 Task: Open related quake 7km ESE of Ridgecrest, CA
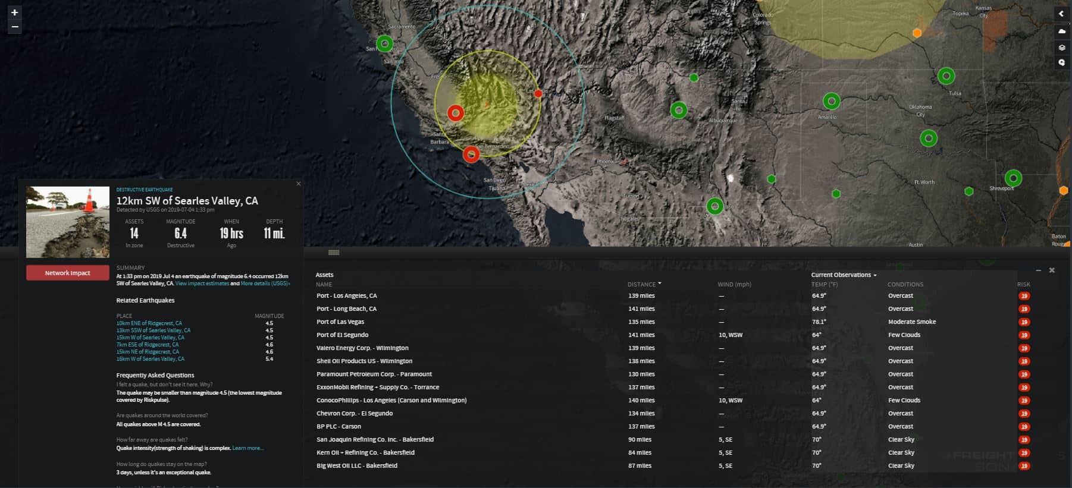tap(148, 345)
